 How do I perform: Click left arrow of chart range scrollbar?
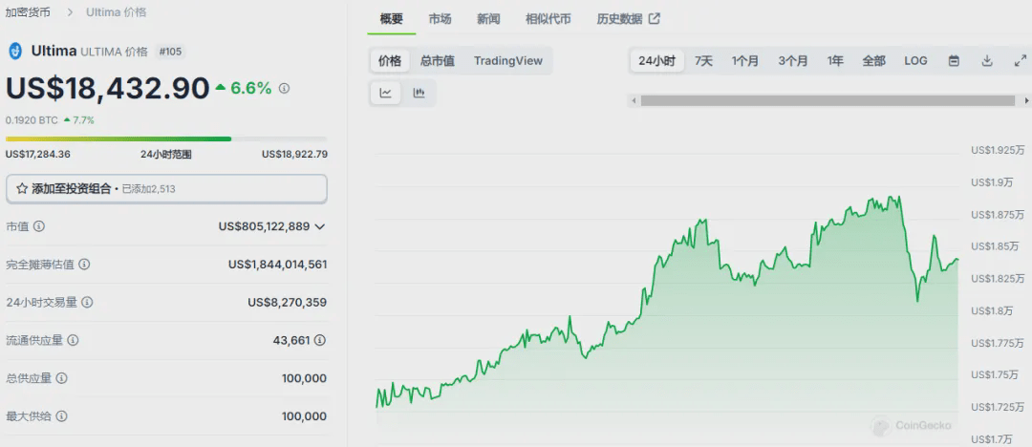634,100
